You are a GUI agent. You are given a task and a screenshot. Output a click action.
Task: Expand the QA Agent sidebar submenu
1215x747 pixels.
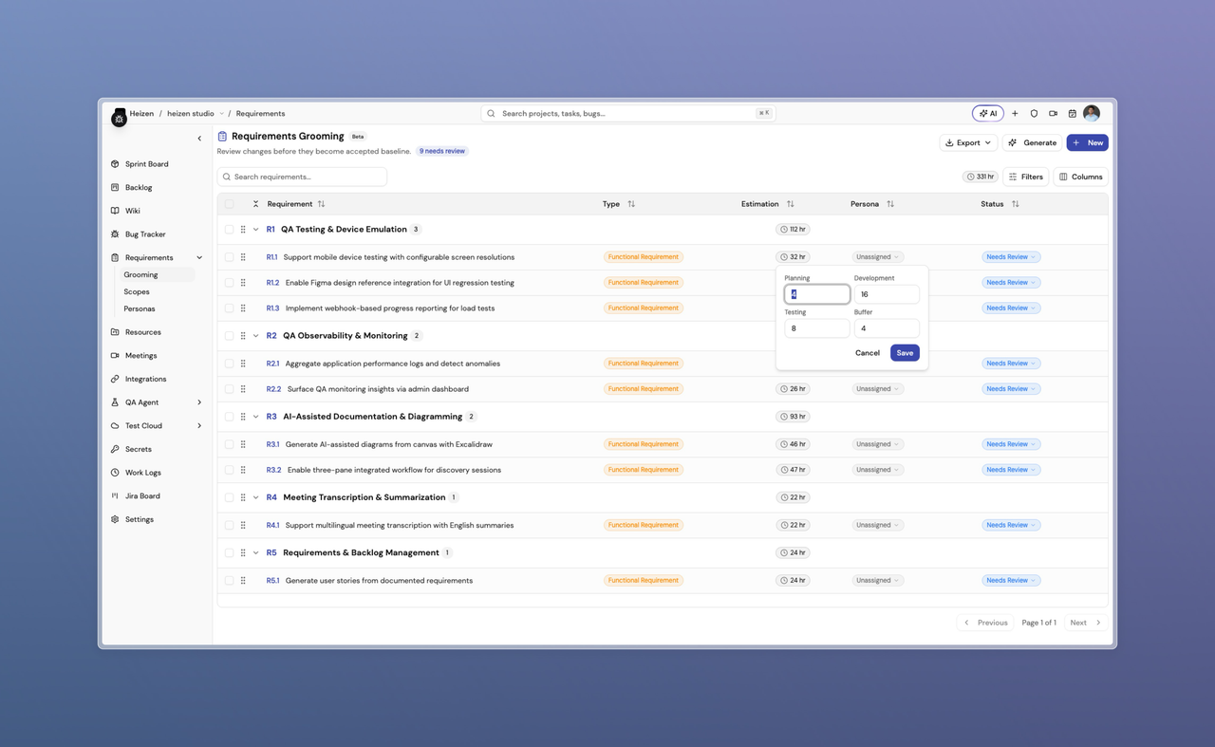199,402
